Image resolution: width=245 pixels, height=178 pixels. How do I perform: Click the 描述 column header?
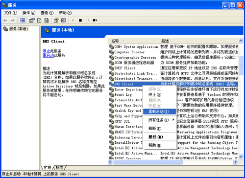[198, 41]
